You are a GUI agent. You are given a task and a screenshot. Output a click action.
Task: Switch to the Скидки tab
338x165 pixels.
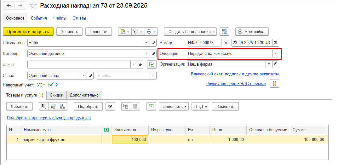(56, 95)
